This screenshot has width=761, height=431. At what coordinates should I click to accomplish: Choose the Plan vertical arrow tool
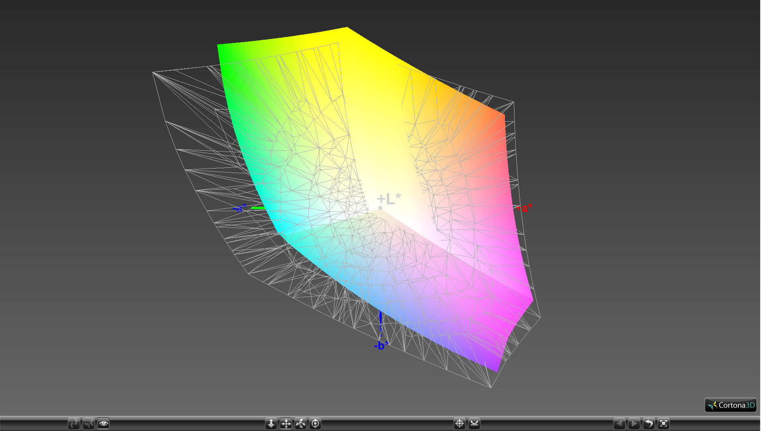[271, 423]
